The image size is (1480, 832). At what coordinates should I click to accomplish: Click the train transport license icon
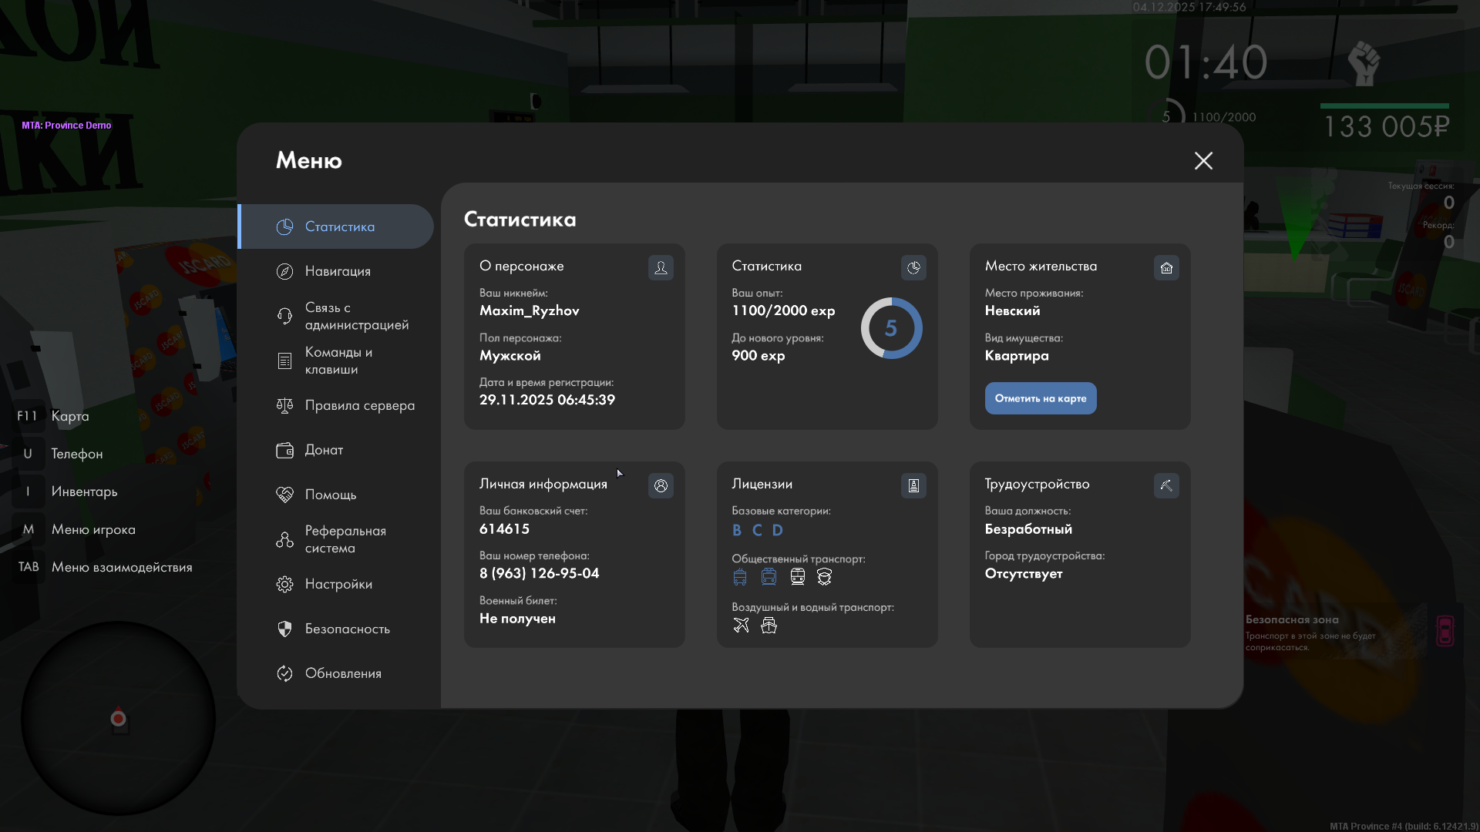pos(797,577)
